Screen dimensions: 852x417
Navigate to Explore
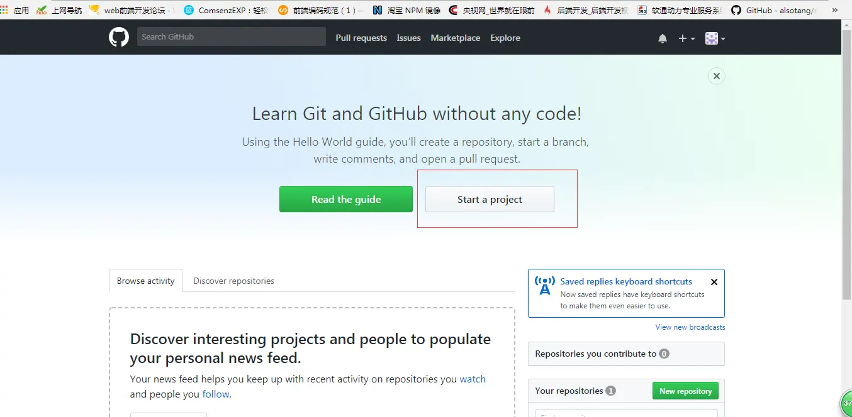click(x=505, y=38)
